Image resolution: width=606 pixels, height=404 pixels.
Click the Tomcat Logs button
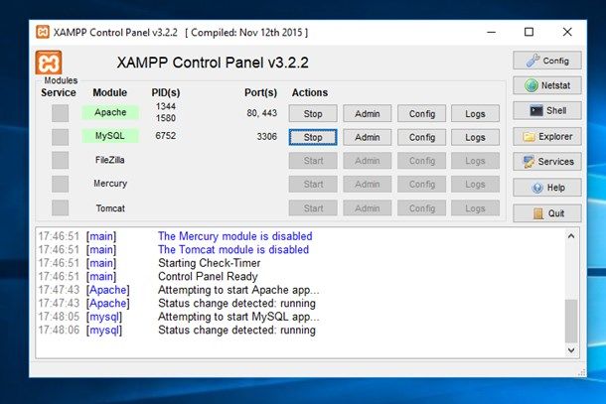(475, 208)
